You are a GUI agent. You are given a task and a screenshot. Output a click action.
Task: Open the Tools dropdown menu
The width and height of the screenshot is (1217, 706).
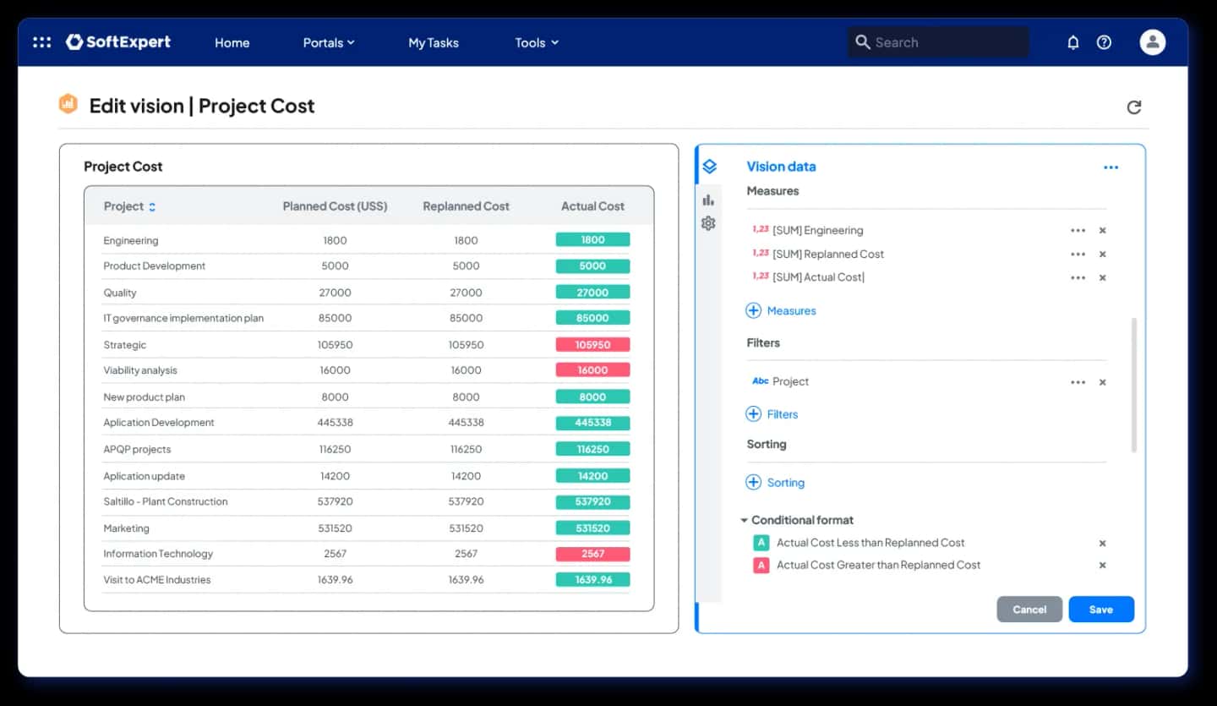(537, 42)
